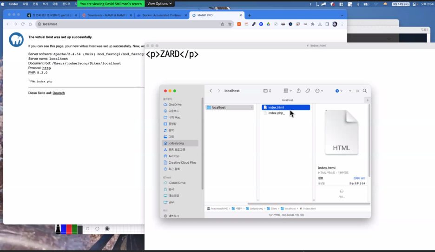Image resolution: width=435 pixels, height=252 pixels.
Task: Open the standalone chevron dropdown in Finder toolbar
Action: pyautogui.click(x=350, y=91)
